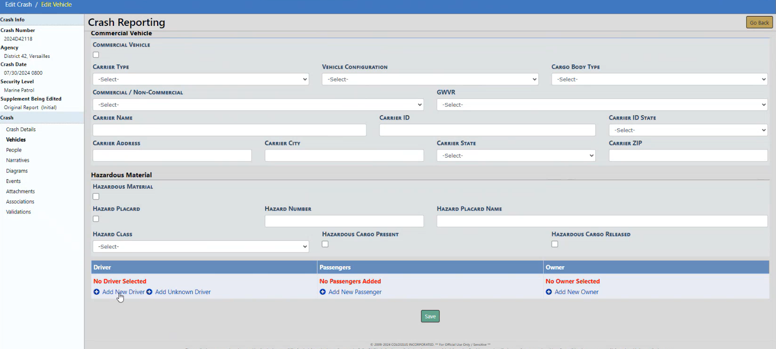Open Crash Details in the sidebar
The image size is (776, 349).
click(21, 129)
